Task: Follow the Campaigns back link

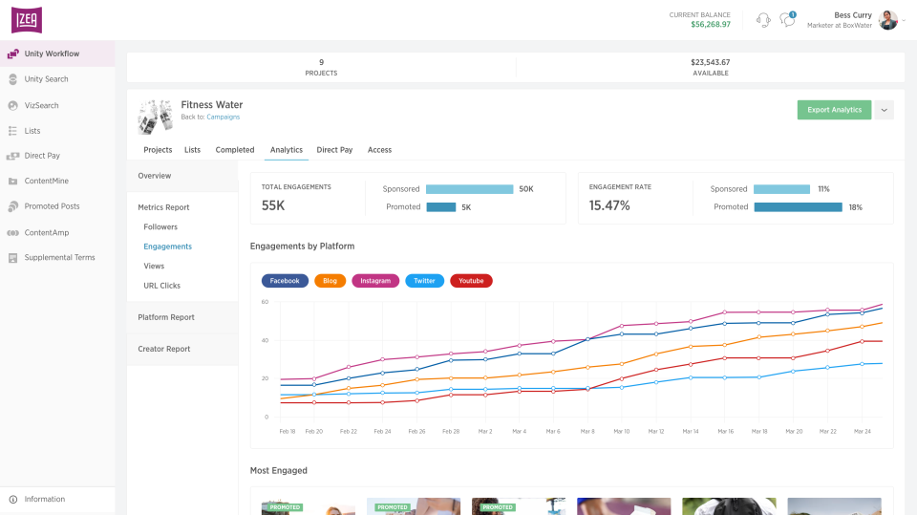Action: click(223, 117)
